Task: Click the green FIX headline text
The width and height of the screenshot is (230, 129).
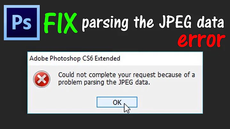Action: pyautogui.click(x=61, y=23)
